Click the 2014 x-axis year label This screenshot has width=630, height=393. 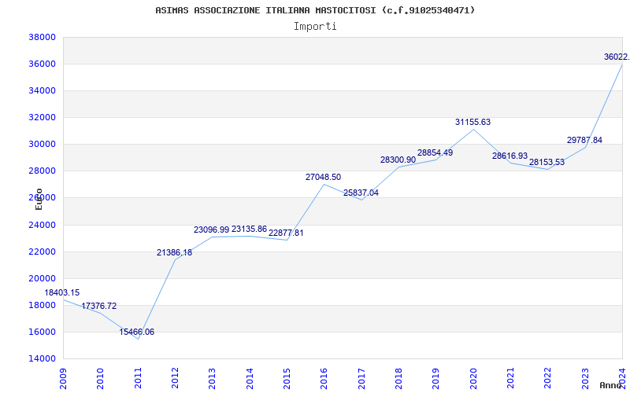click(250, 379)
